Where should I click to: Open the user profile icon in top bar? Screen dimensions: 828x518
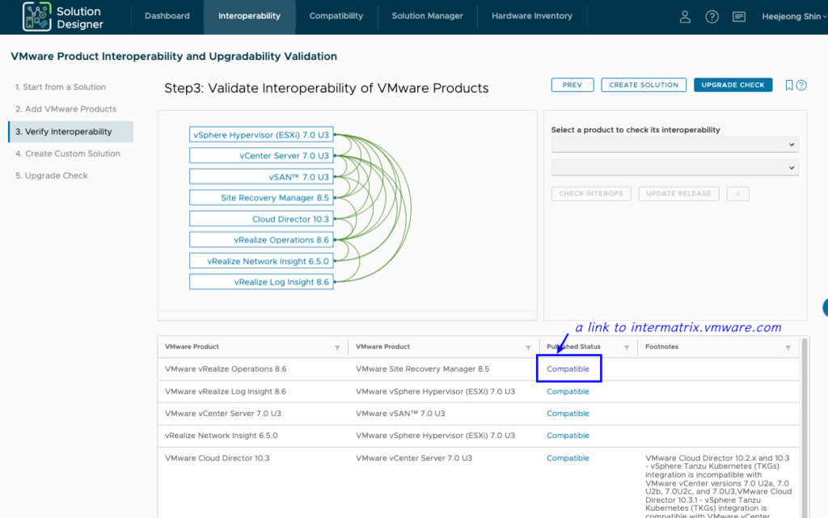(x=685, y=16)
